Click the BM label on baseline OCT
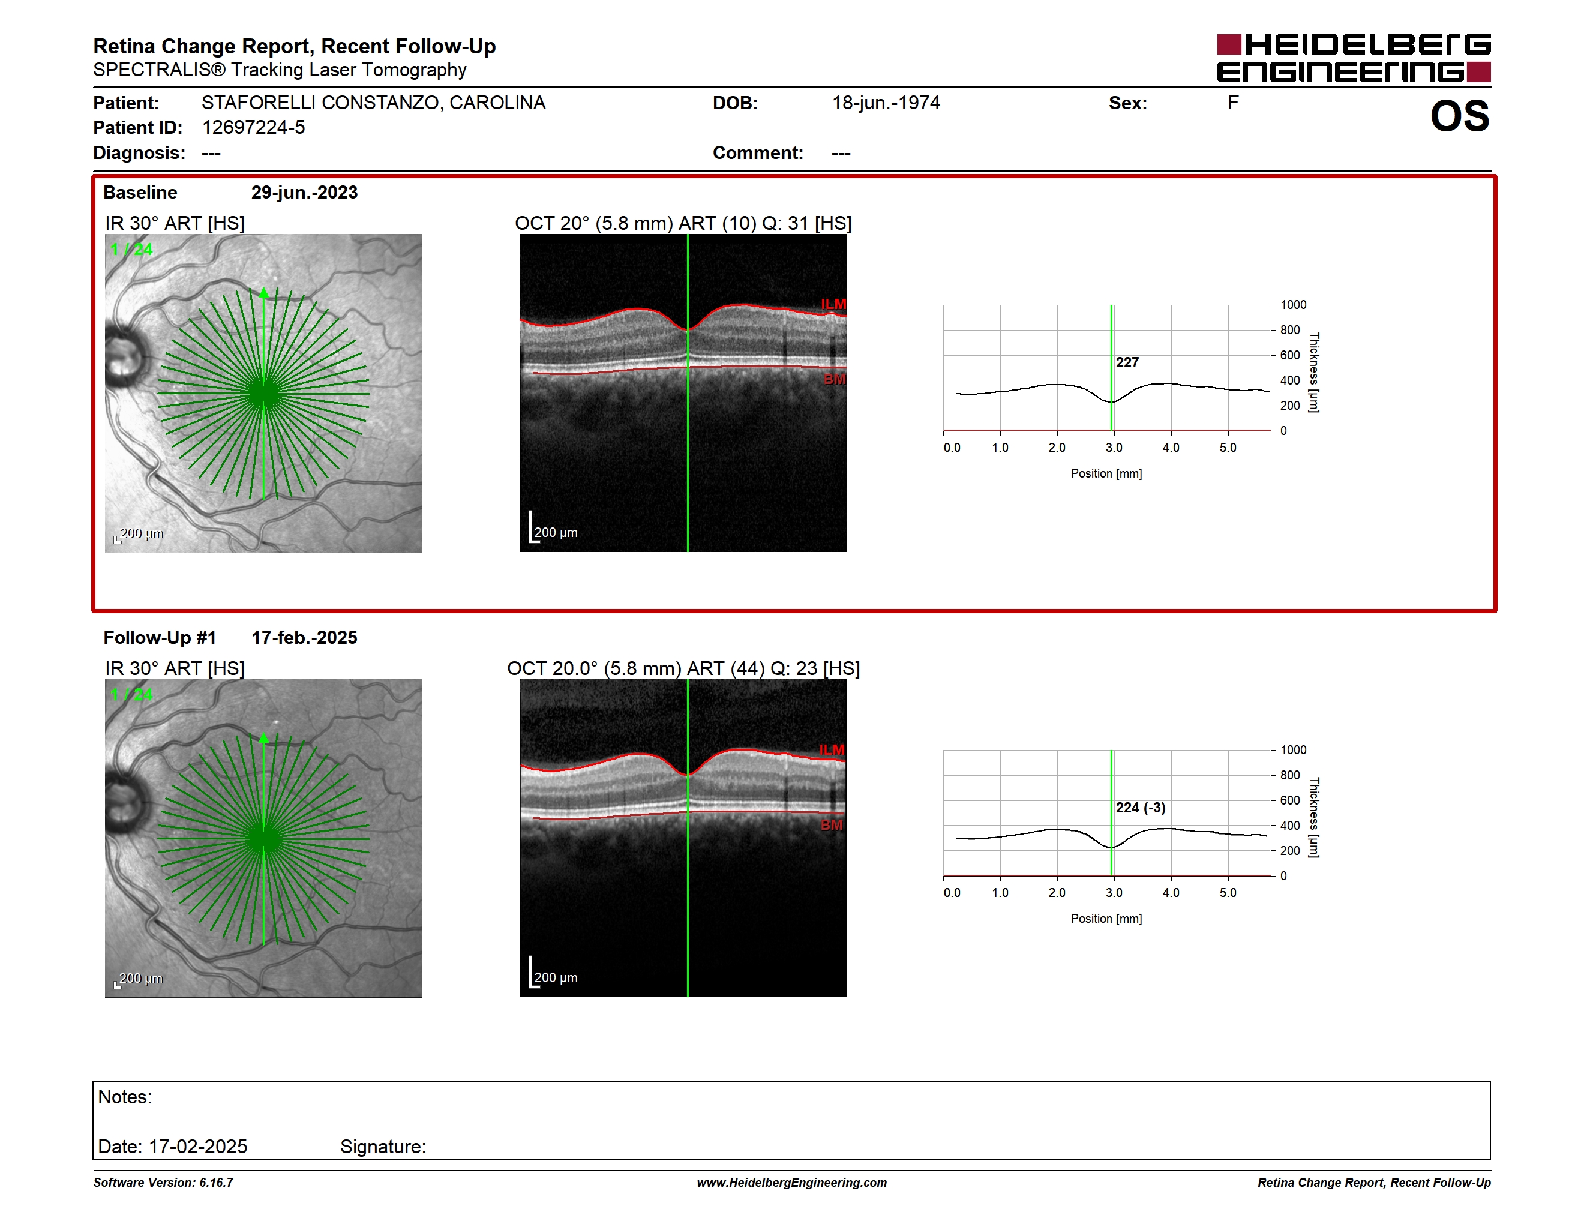This screenshot has width=1584, height=1224. click(x=835, y=379)
